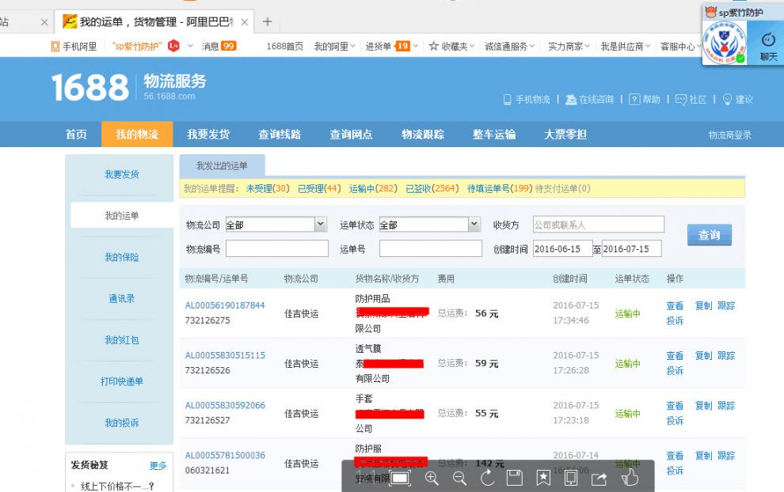Click the blue 查询 search button
The width and height of the screenshot is (784, 492).
(x=709, y=235)
